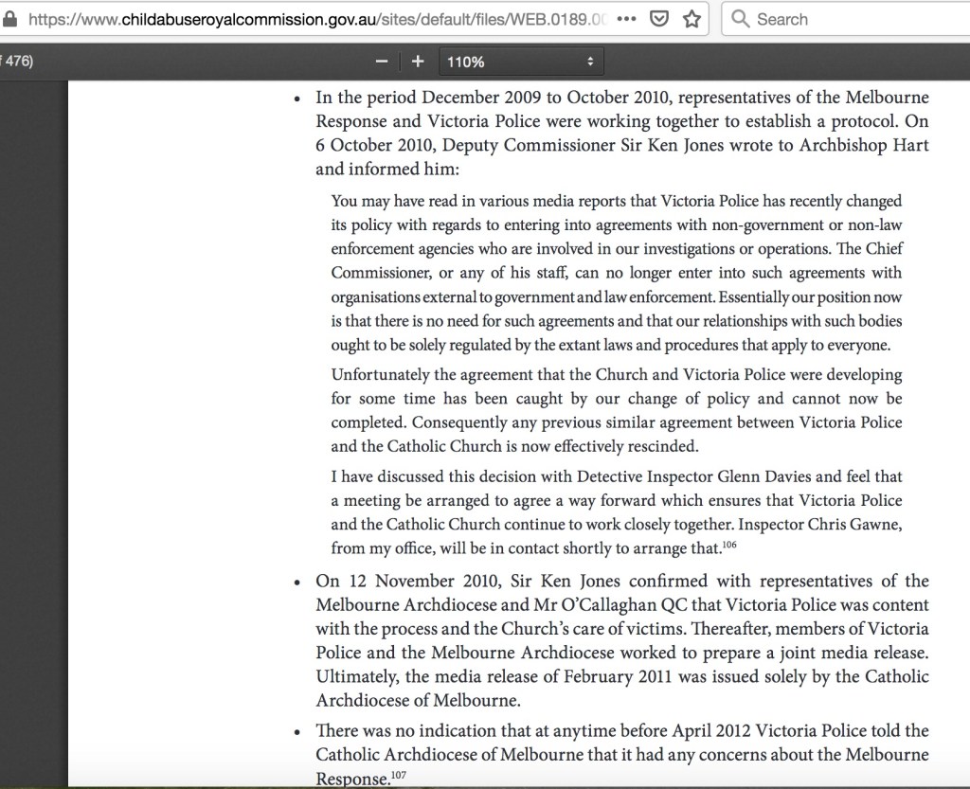Click the bullet starting "In the period December 2009"
970x789 pixels.
coord(621,134)
